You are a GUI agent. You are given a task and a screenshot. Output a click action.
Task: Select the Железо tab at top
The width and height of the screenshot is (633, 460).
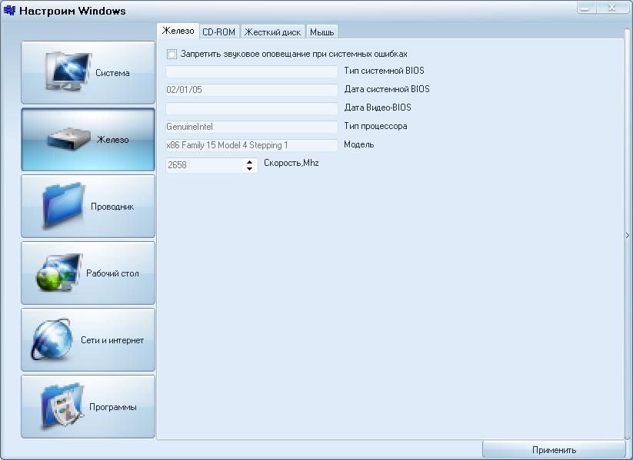[178, 31]
